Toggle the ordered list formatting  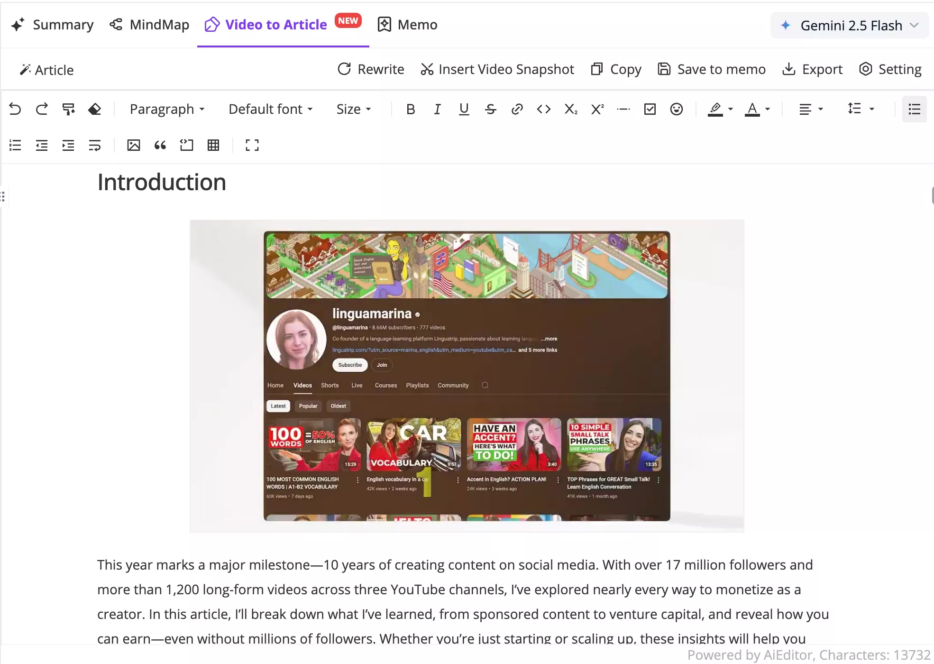(x=15, y=145)
